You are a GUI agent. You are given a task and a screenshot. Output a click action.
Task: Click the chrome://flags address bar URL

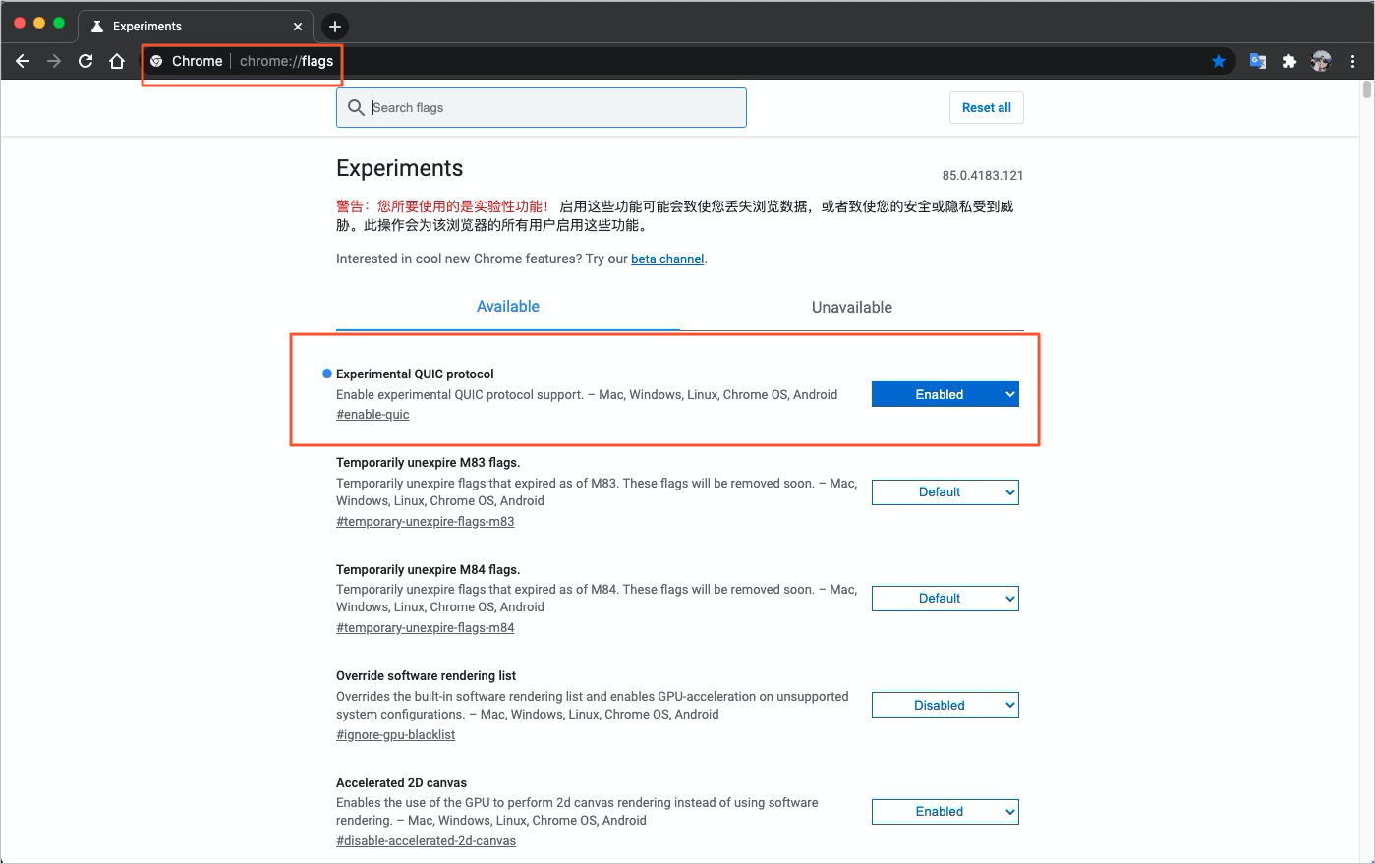[286, 61]
